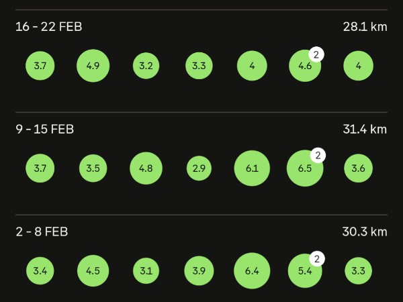Viewport: 403px width, 302px height.
Task: Open the 3.4 km activity bubble
Action: [40, 271]
